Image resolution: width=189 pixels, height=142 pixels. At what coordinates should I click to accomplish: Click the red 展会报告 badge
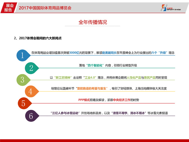(x=8, y=8)
